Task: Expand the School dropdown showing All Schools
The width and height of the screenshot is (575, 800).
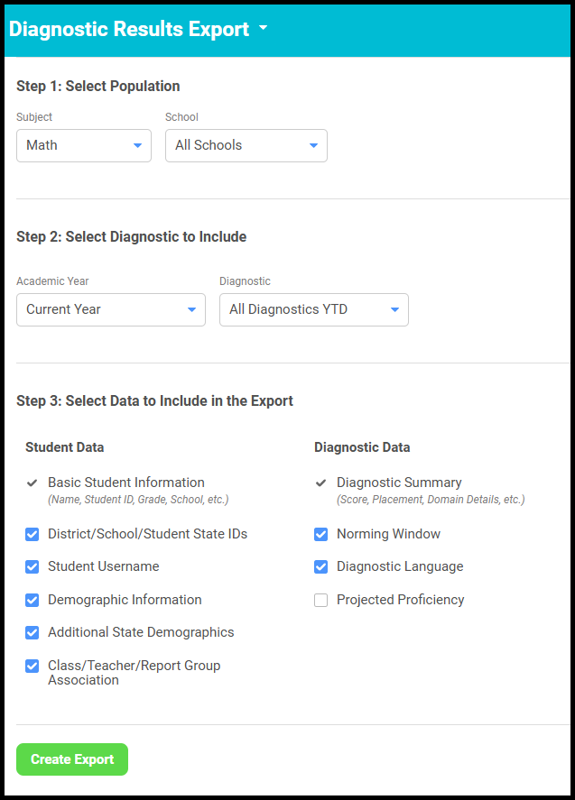Action: pos(246,145)
